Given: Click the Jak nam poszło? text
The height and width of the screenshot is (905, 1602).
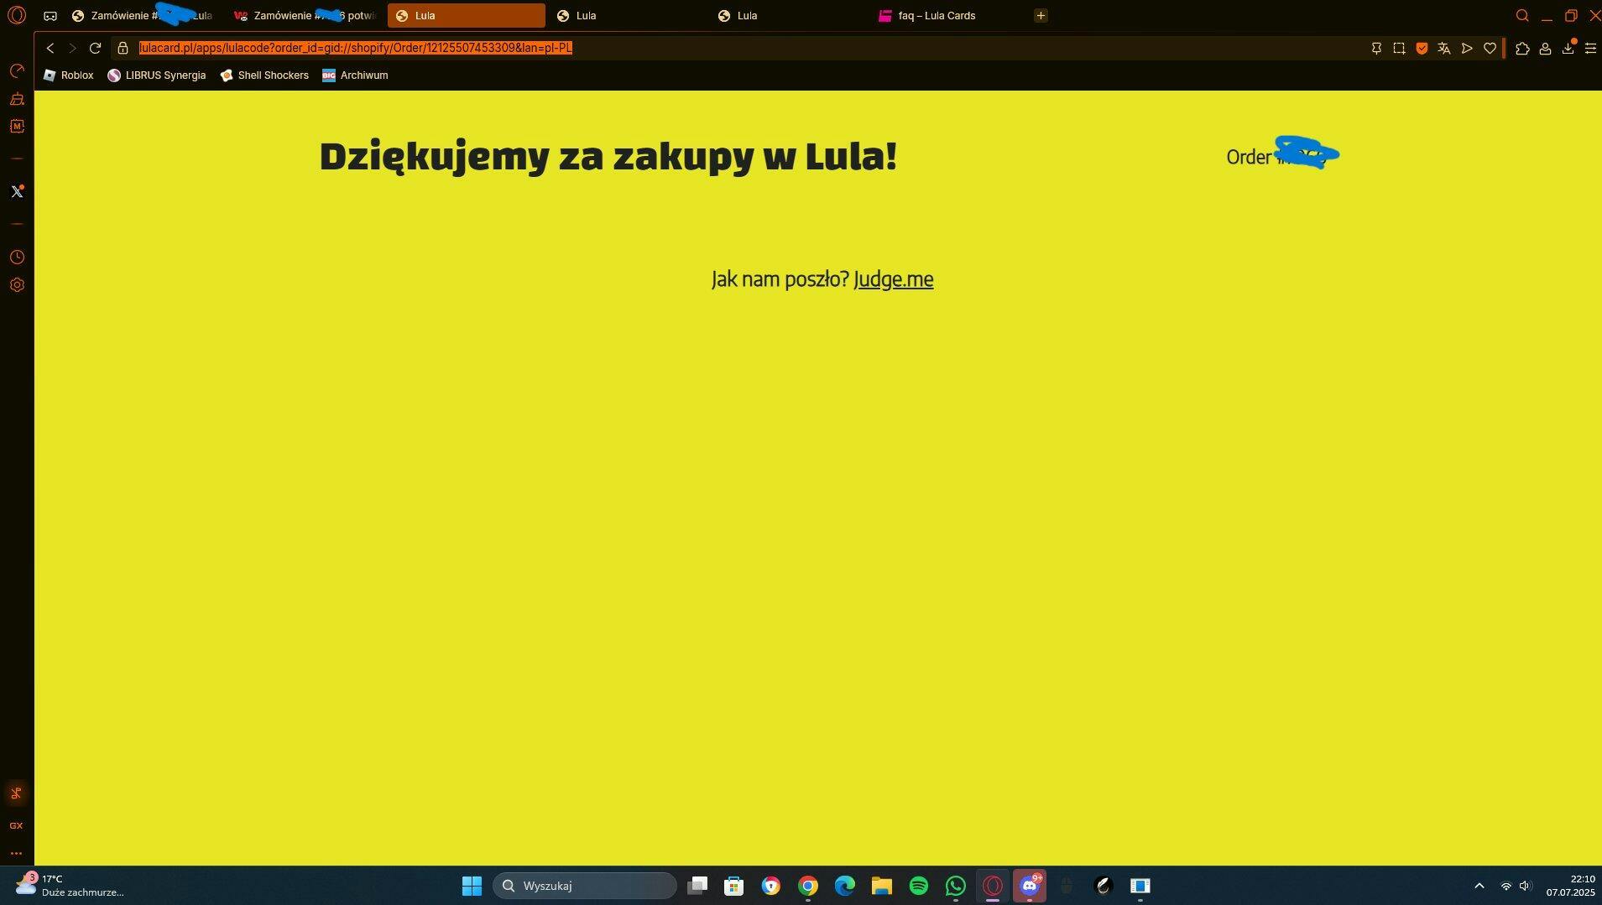Looking at the screenshot, I should tap(780, 279).
